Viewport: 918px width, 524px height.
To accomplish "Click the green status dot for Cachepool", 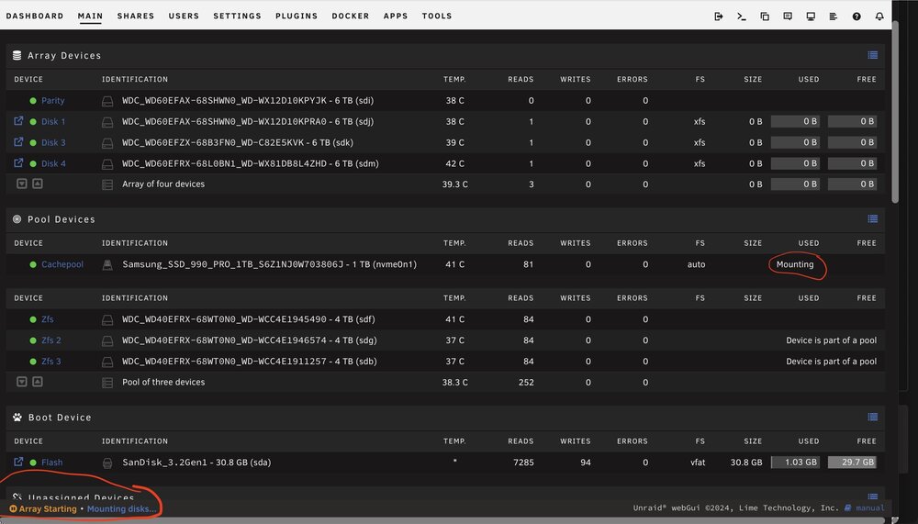I will tap(33, 264).
